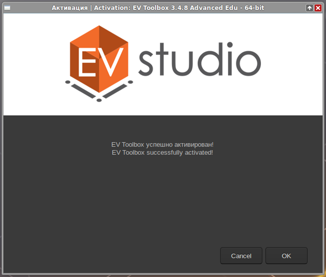
Task: Click empty dark area below the success message
Action: 163,197
